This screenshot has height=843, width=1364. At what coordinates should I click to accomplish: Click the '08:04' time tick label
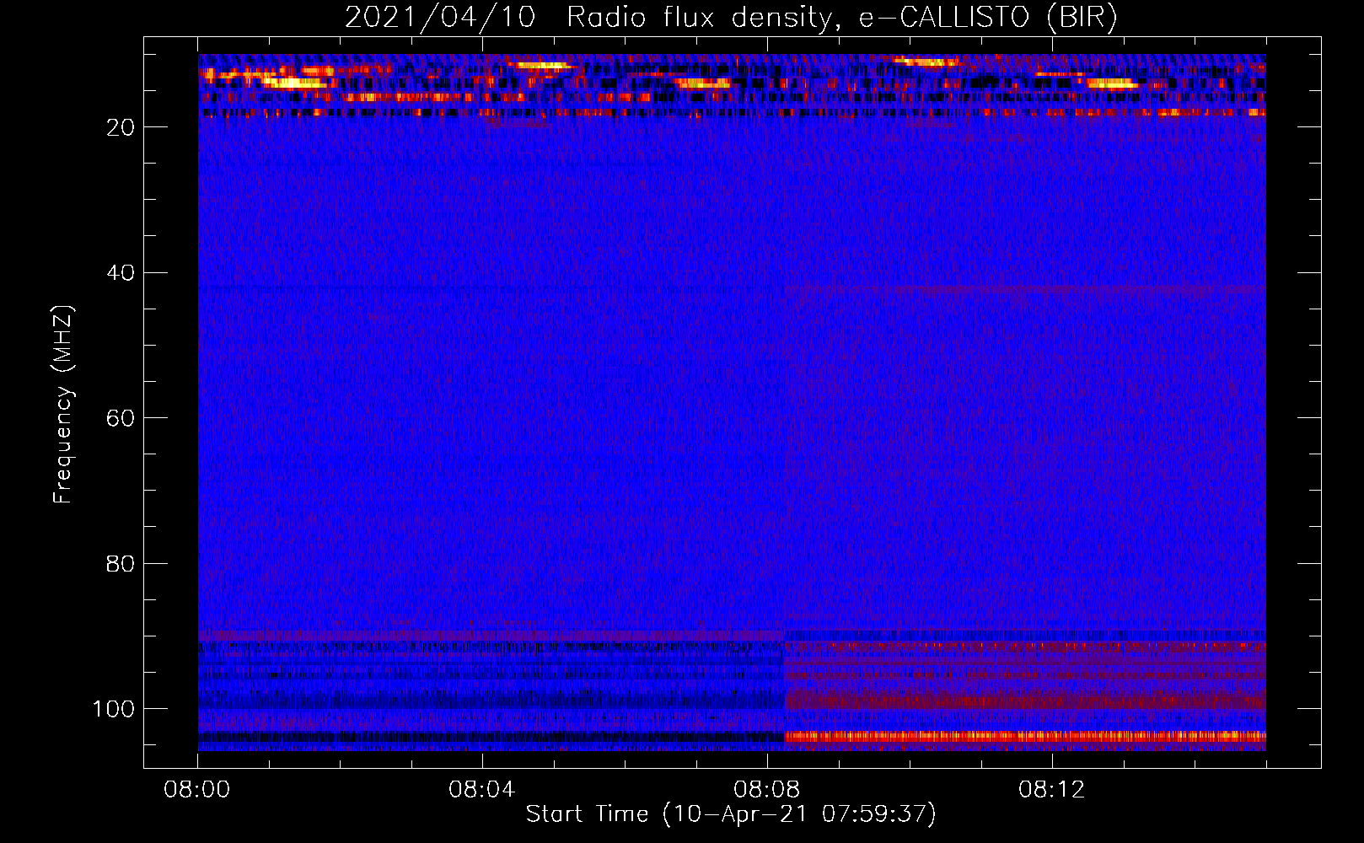tap(481, 790)
